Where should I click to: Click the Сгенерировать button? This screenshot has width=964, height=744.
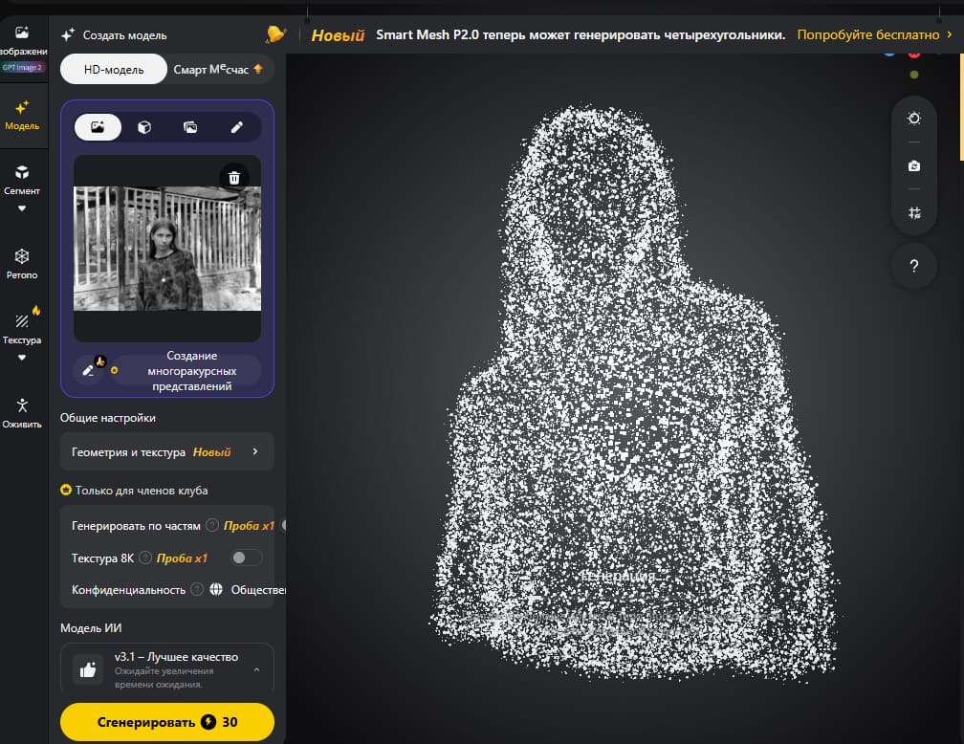pos(166,722)
